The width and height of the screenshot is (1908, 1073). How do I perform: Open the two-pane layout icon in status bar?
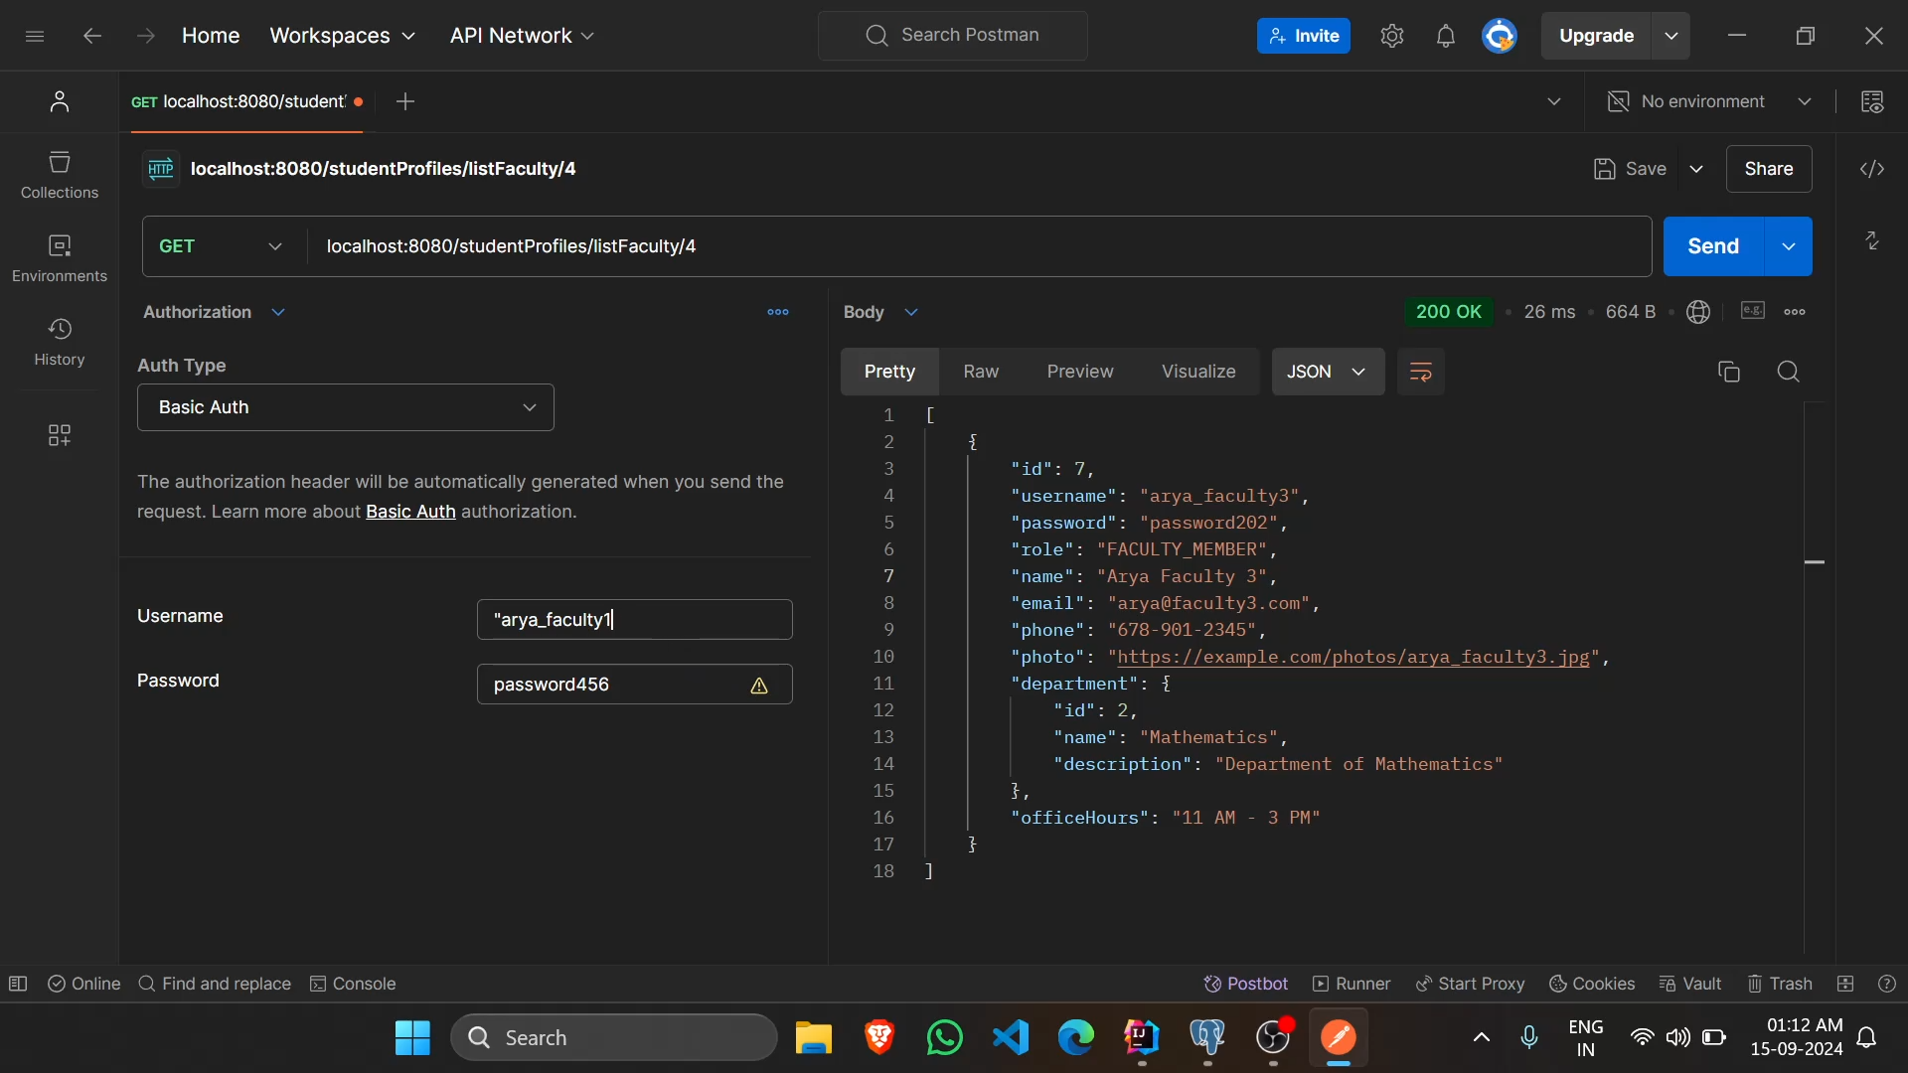pyautogui.click(x=1845, y=984)
